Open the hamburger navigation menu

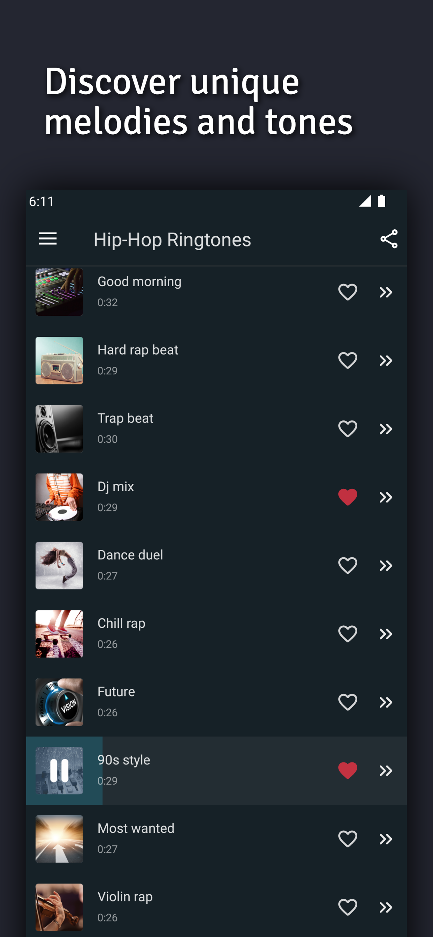[48, 239]
